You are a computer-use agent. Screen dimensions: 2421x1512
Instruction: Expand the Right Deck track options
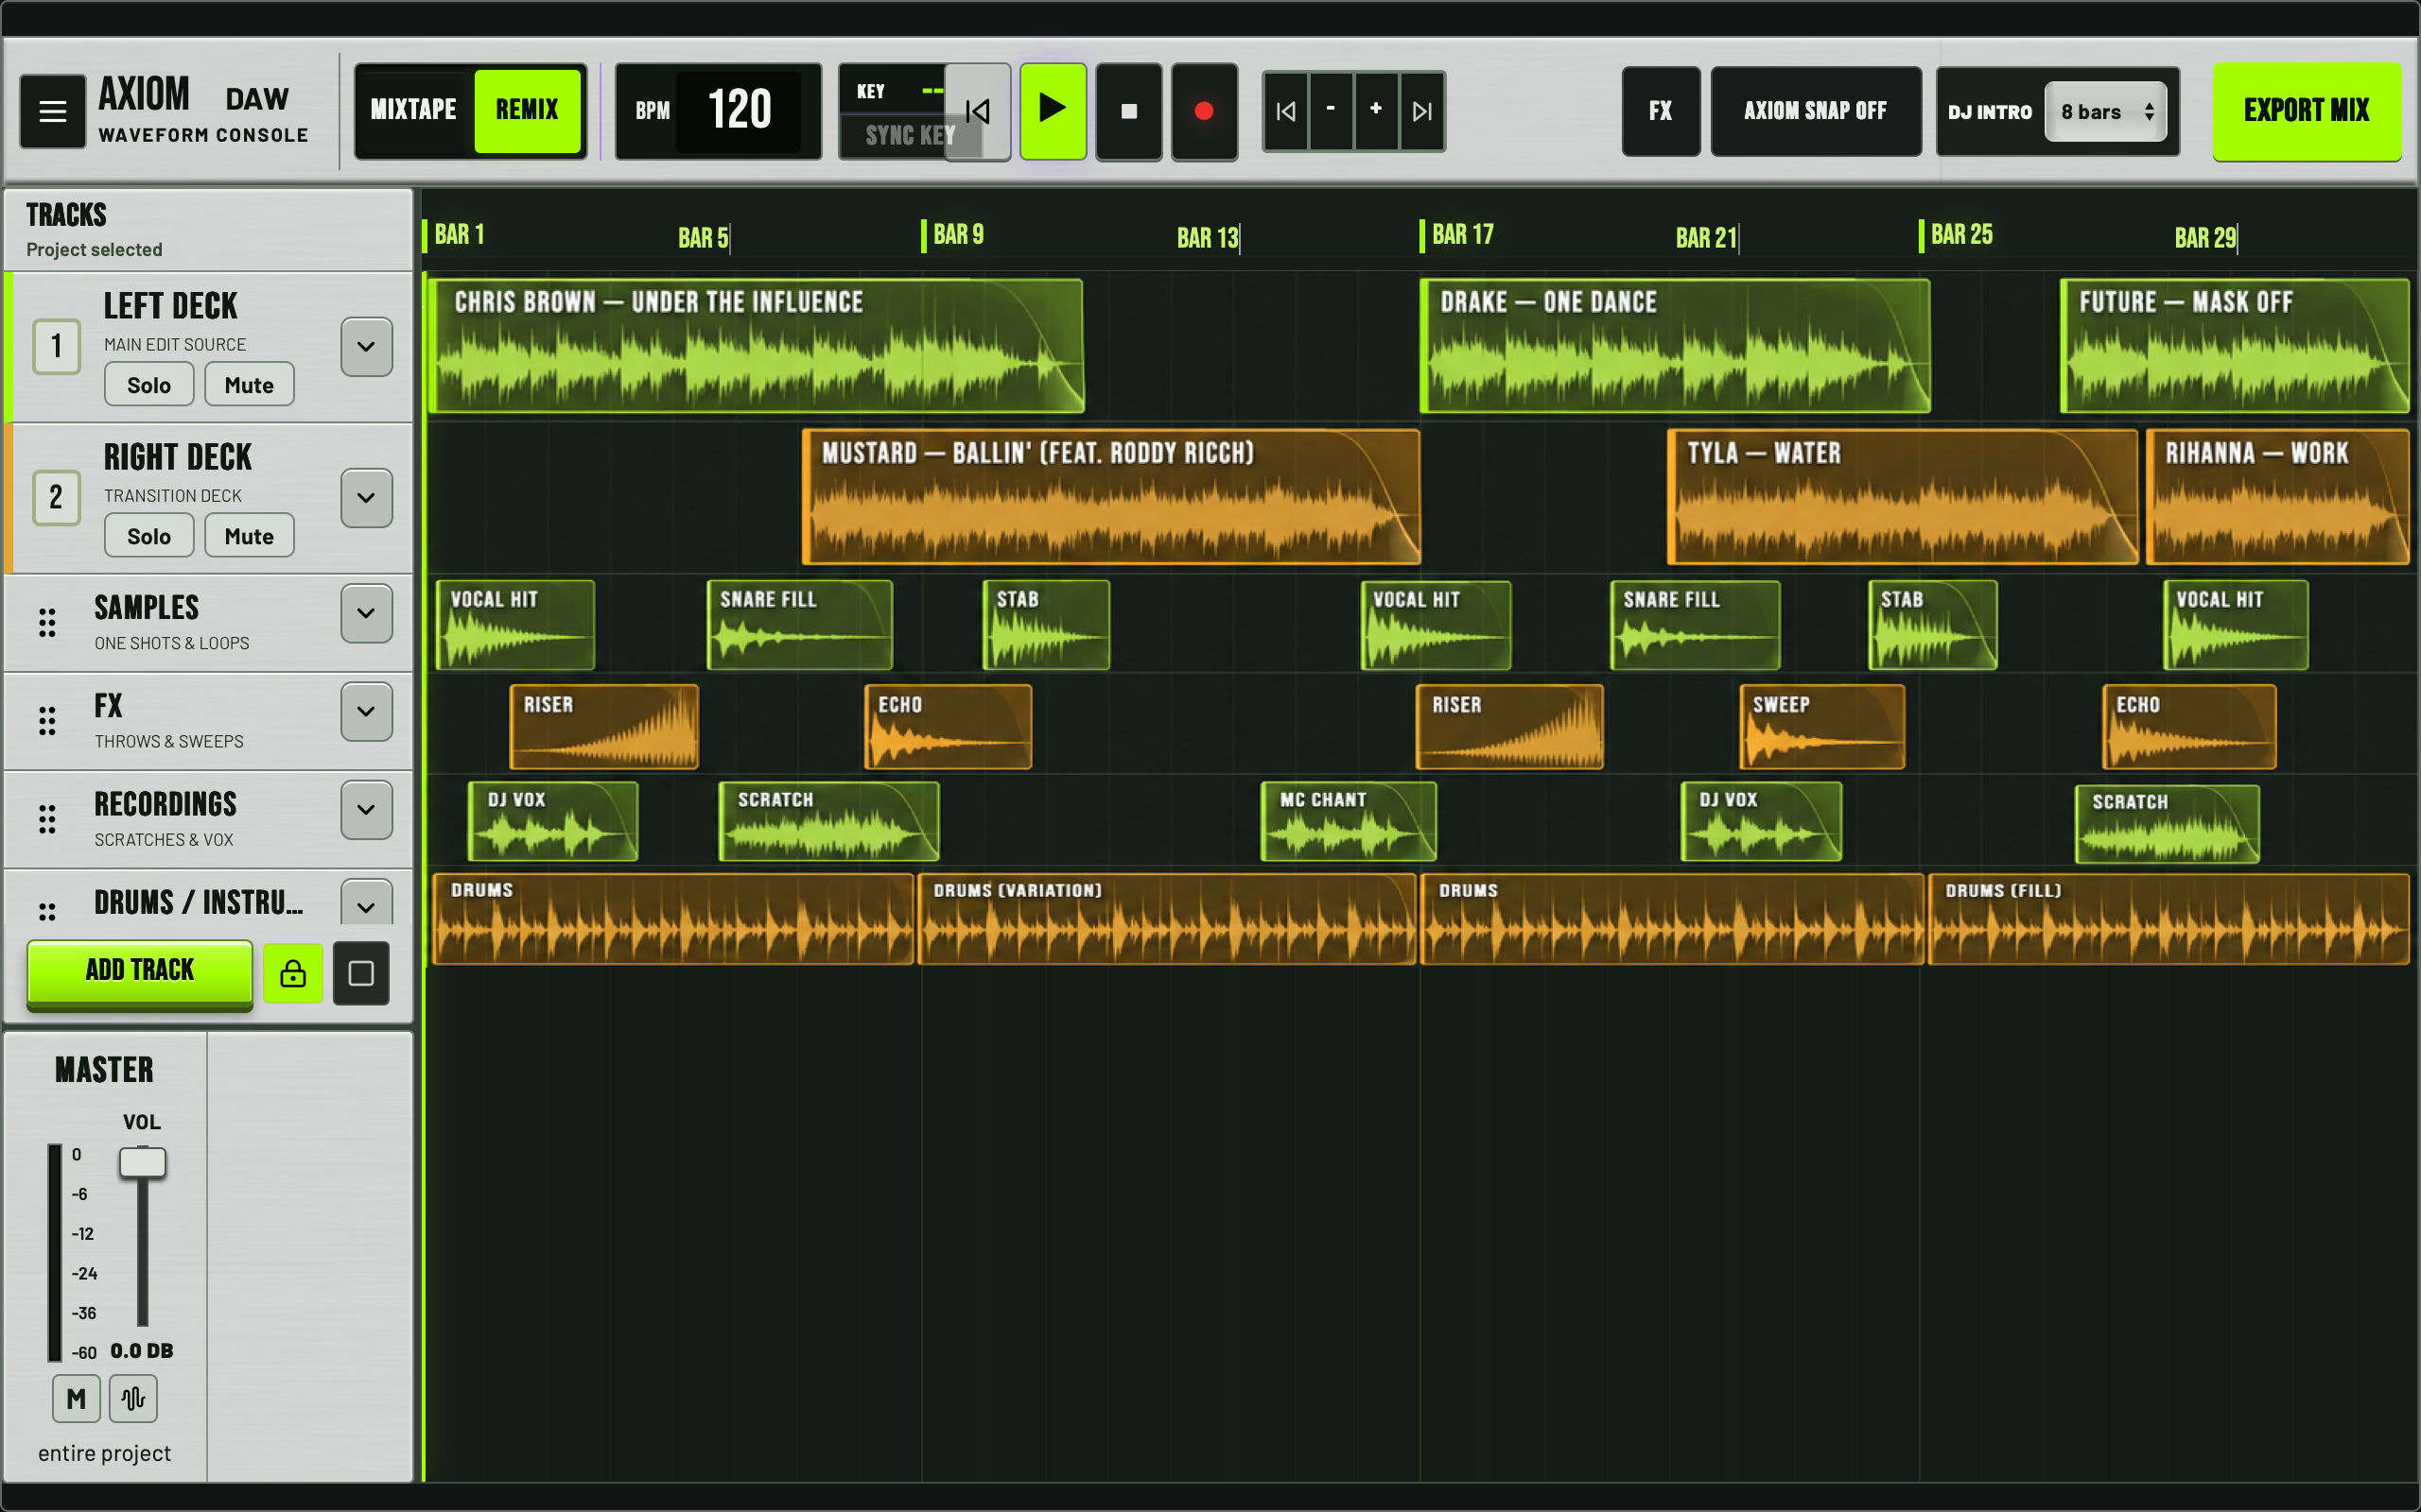pos(366,498)
